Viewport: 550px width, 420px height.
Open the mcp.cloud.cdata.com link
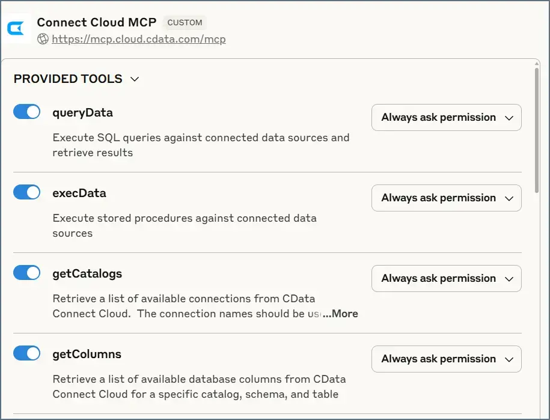tap(138, 39)
